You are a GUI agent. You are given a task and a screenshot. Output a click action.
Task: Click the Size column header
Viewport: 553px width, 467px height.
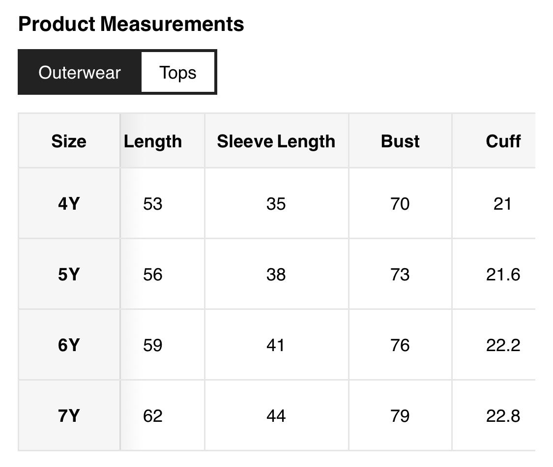69,141
